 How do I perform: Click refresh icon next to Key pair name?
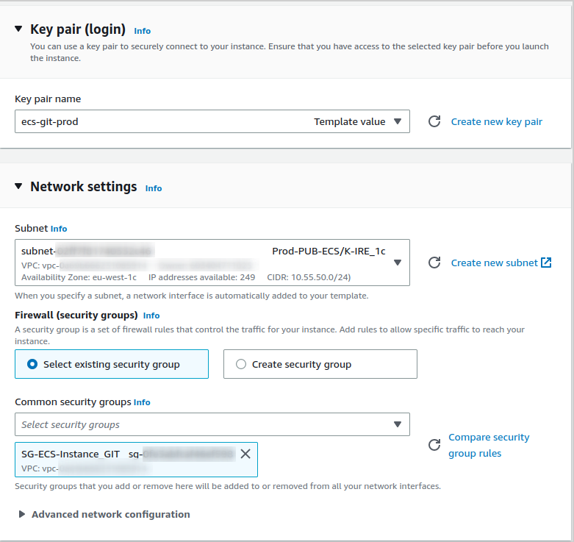tap(434, 121)
